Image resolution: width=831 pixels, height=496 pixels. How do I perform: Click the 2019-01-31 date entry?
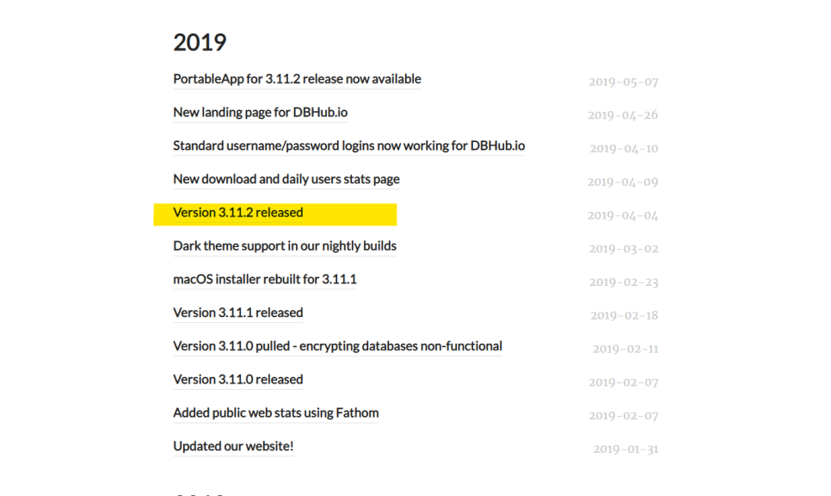(x=625, y=449)
